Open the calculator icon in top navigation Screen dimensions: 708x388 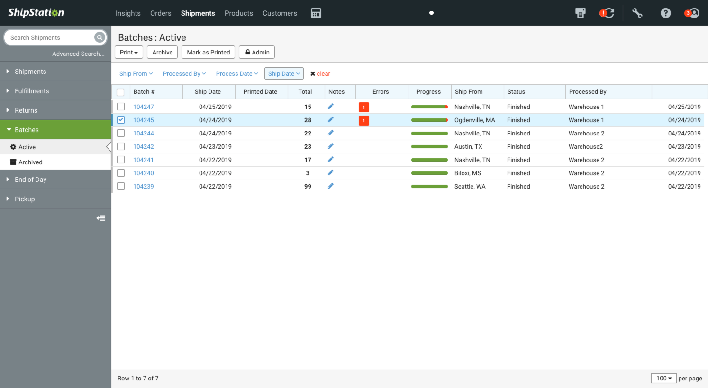pyautogui.click(x=316, y=13)
